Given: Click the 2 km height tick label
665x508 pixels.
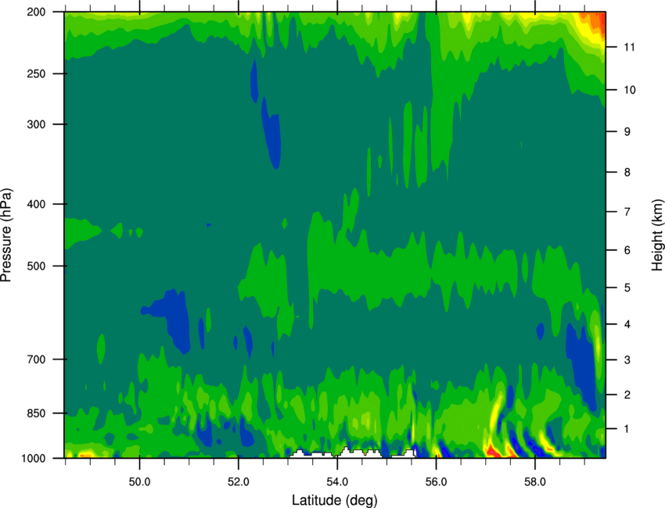Looking at the screenshot, I should tap(627, 395).
